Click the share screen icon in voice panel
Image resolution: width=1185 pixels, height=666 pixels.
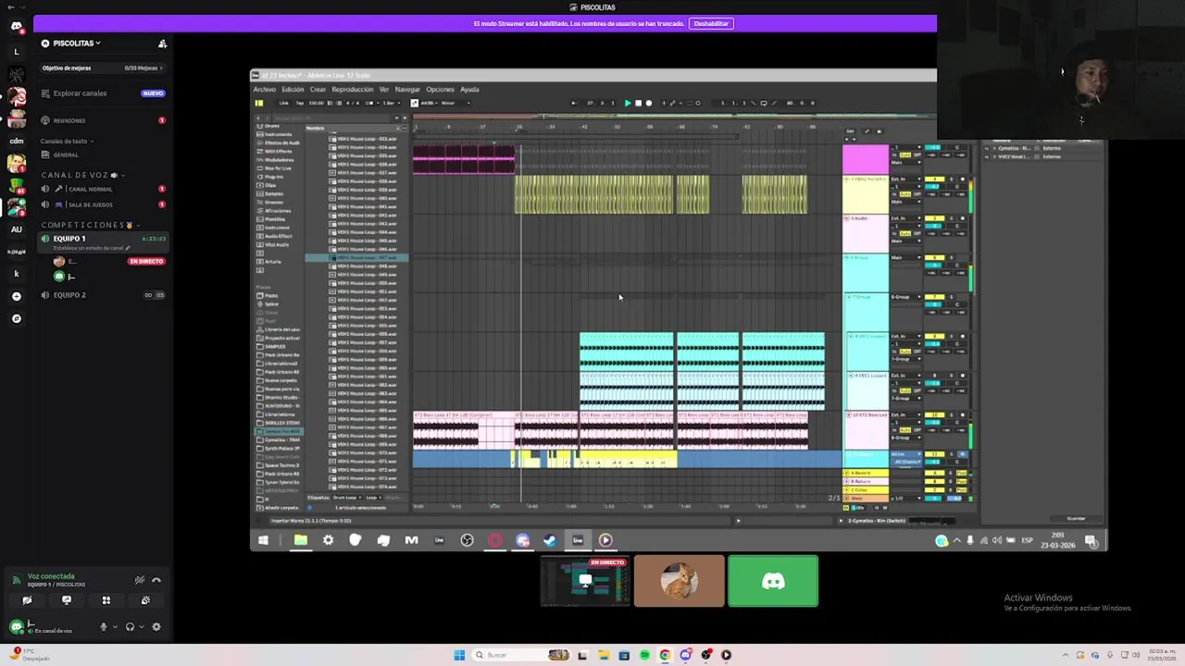67,600
